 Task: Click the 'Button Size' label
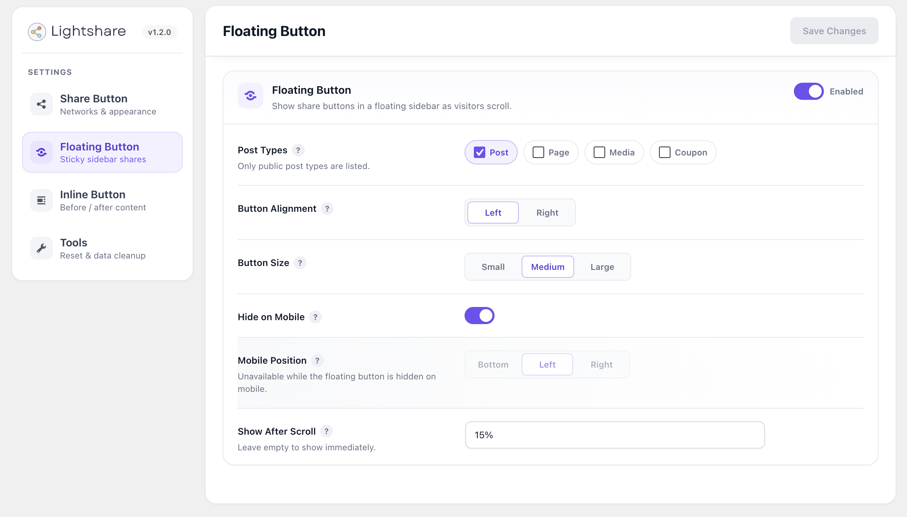[x=263, y=263]
